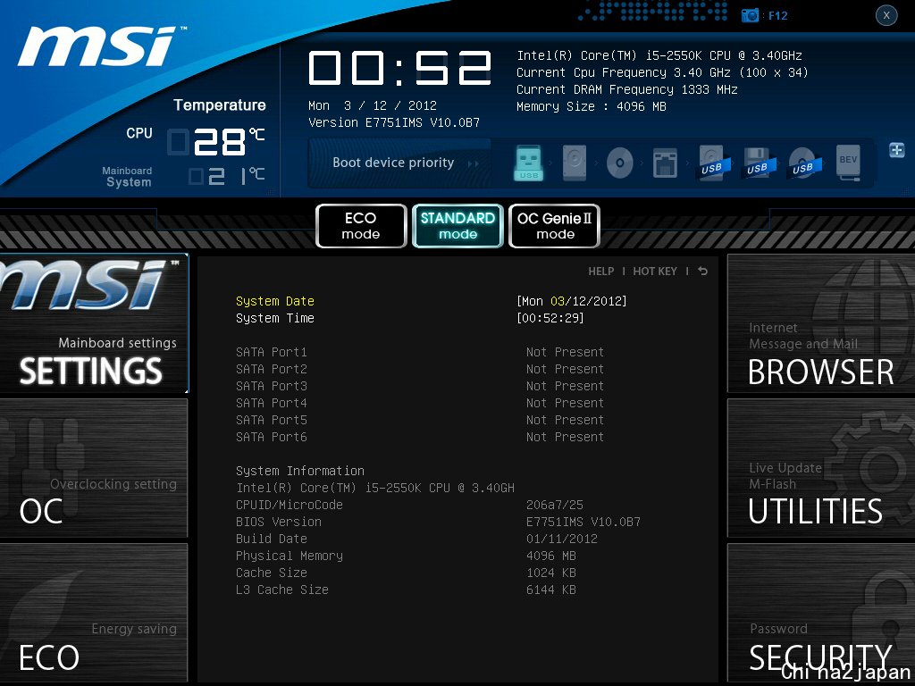Click the Current DRAM Frequency 1333 MHz line
Image resolution: width=915 pixels, height=686 pixels.
point(626,89)
